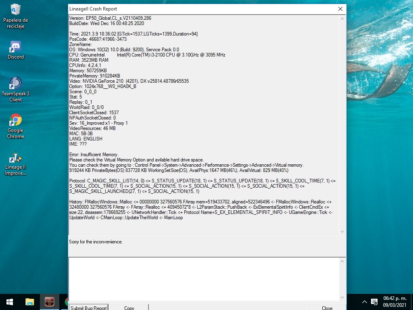Click the crash log scrollbar up arrow
Screen dimensions: 413x310
click(x=342, y=19)
